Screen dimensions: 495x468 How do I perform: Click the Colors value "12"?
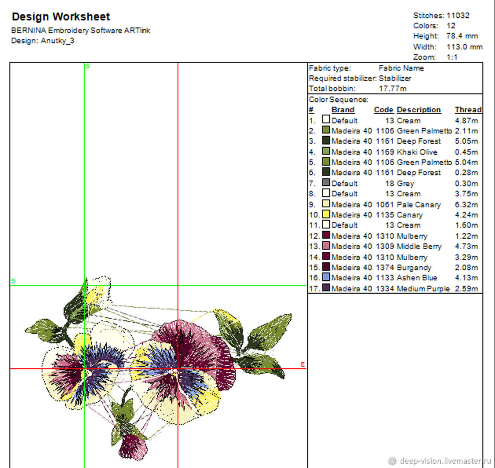pyautogui.click(x=451, y=26)
